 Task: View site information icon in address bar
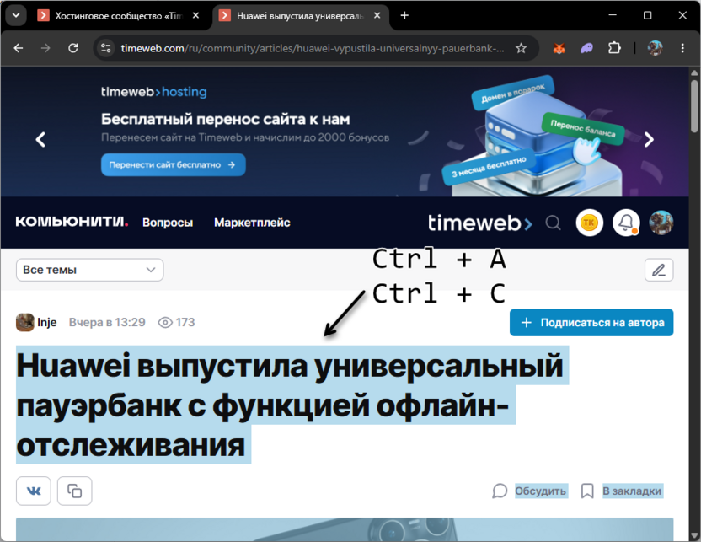pos(106,48)
